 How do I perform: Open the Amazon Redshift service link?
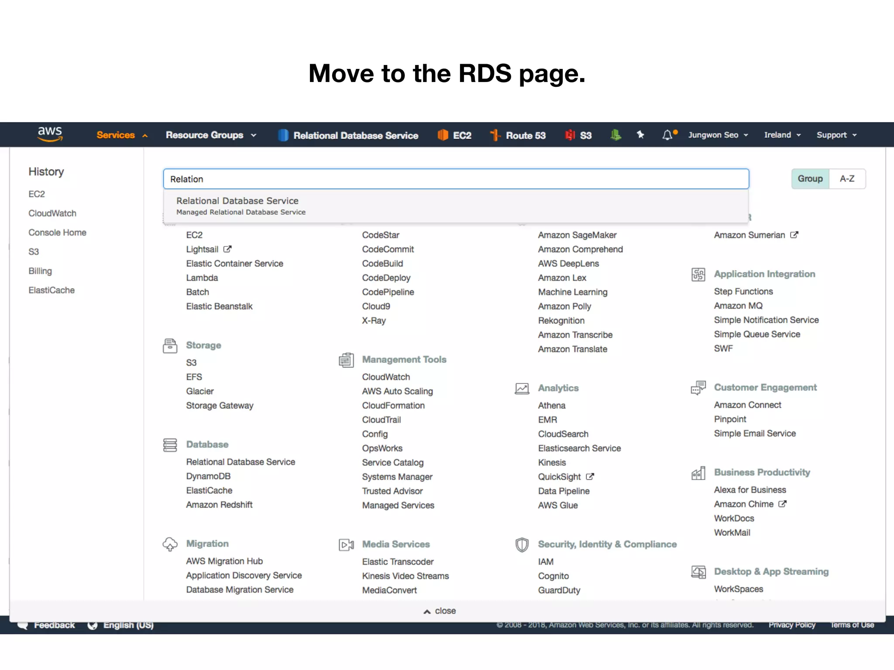(x=219, y=505)
